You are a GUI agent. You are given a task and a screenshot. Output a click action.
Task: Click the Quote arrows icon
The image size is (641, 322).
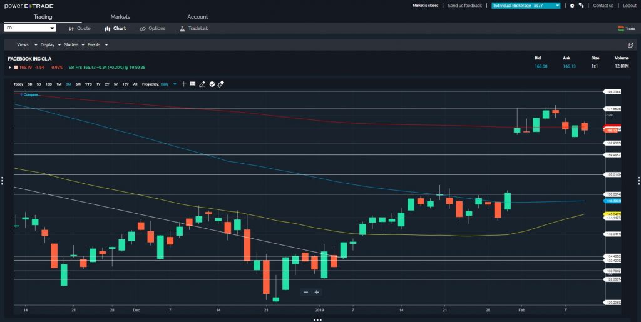71,29
